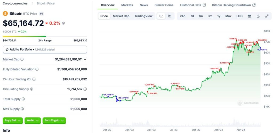
Task: Open the calendar date range picker
Action: pos(249,16)
